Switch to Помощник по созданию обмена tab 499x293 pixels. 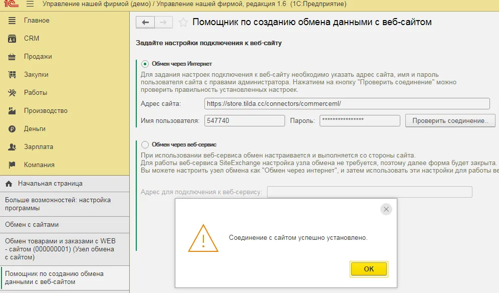tap(65, 277)
